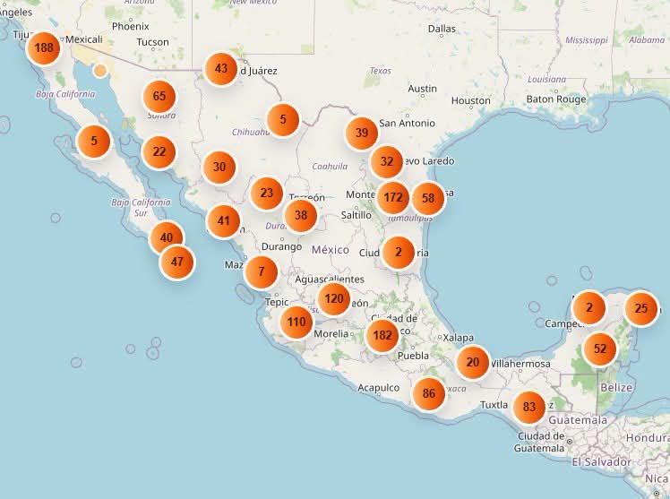The height and width of the screenshot is (499, 670).
Task: Select the 2 cluster at Ciudad Victoria
Action: tap(399, 253)
